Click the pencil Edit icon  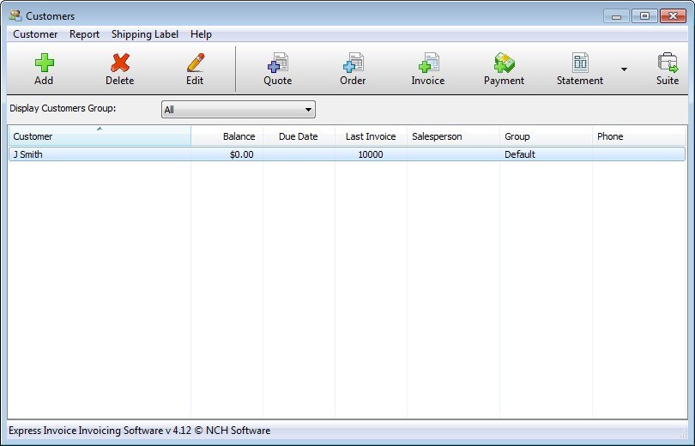(x=195, y=63)
